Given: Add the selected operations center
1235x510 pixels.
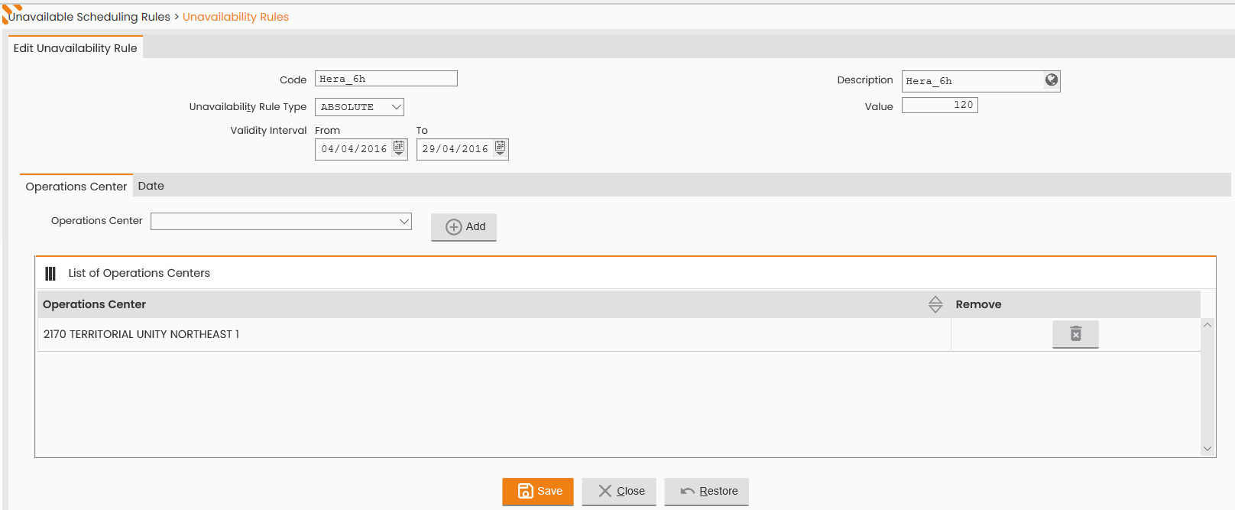Looking at the screenshot, I should pyautogui.click(x=464, y=227).
